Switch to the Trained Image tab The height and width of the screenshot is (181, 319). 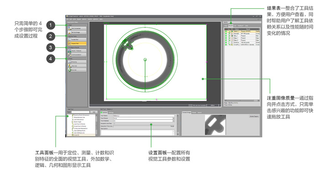point(186,112)
